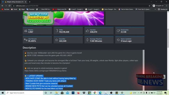Open File Explorer from the taskbar
This screenshot has height=95, width=169.
(x=57, y=93)
